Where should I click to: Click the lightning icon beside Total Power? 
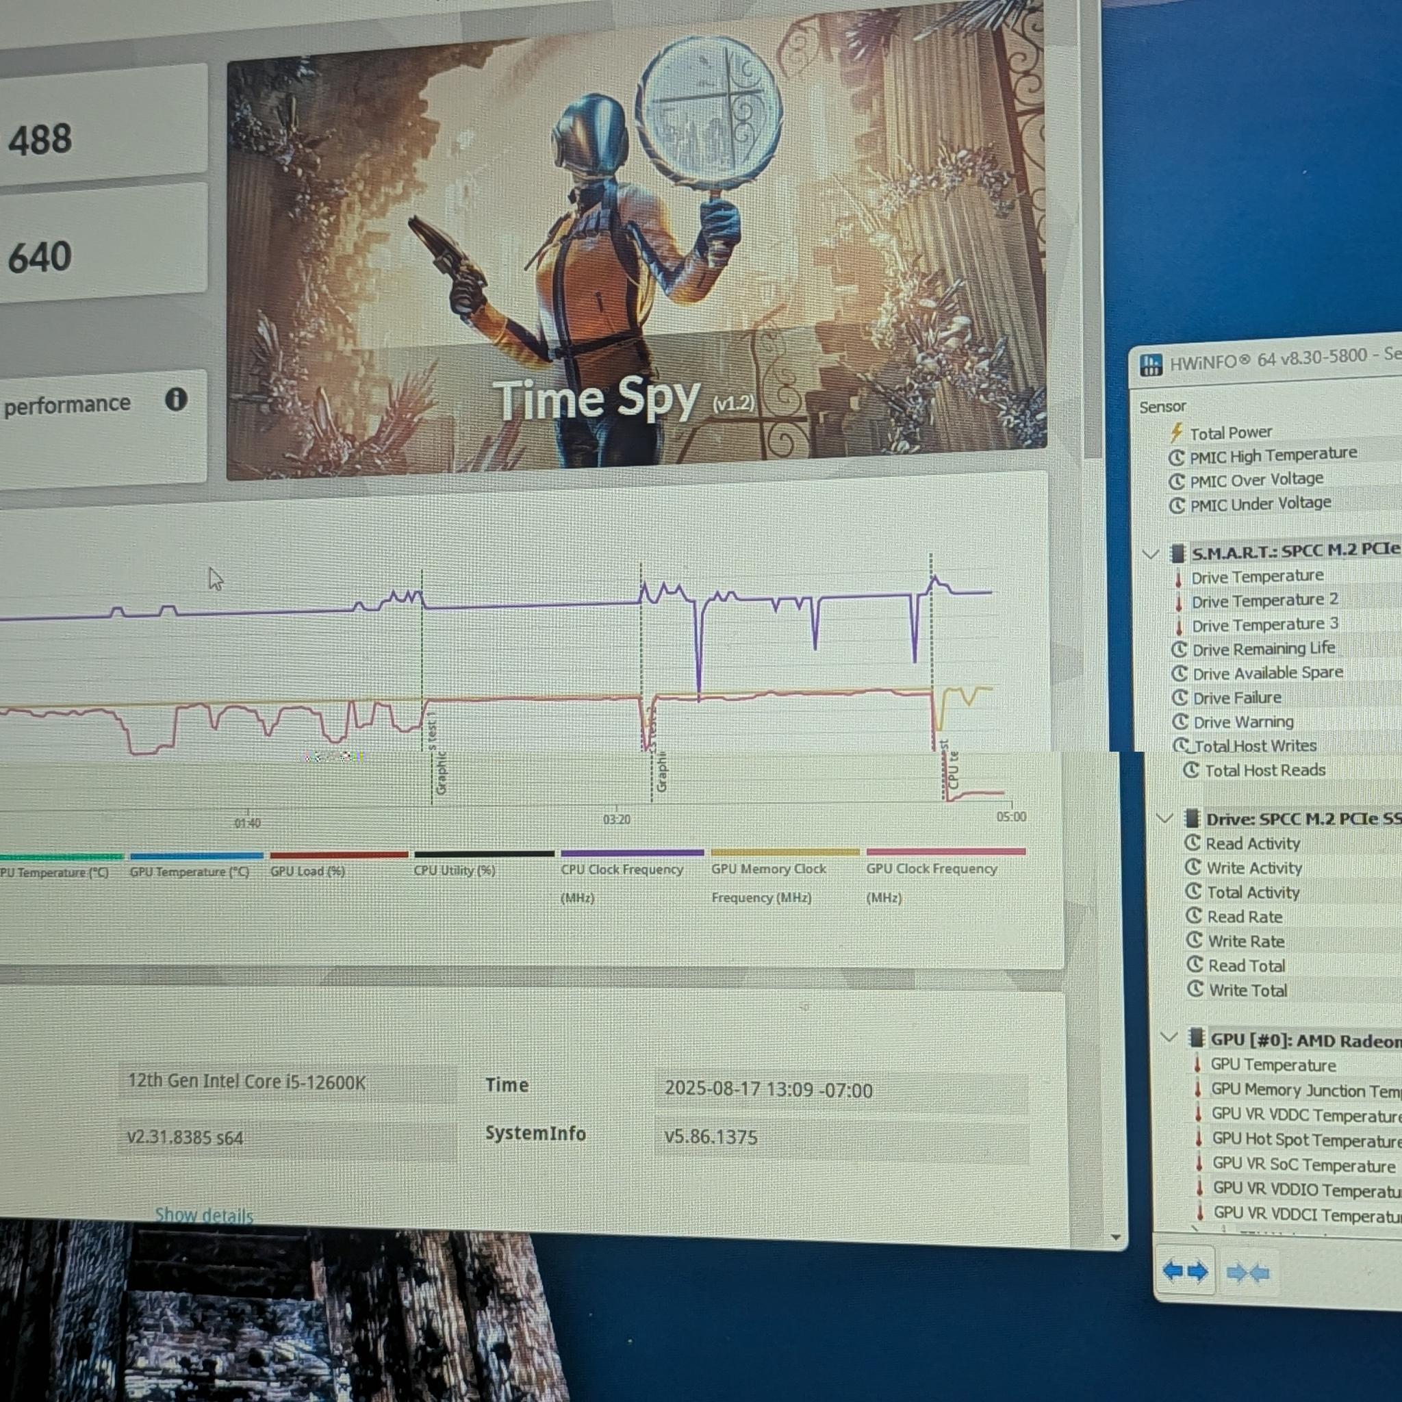pyautogui.click(x=1176, y=433)
